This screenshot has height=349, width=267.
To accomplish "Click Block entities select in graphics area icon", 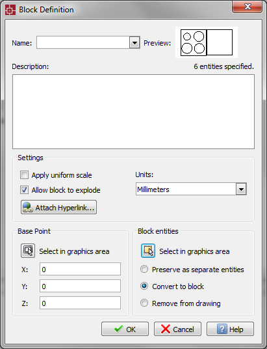I will tap(148, 251).
